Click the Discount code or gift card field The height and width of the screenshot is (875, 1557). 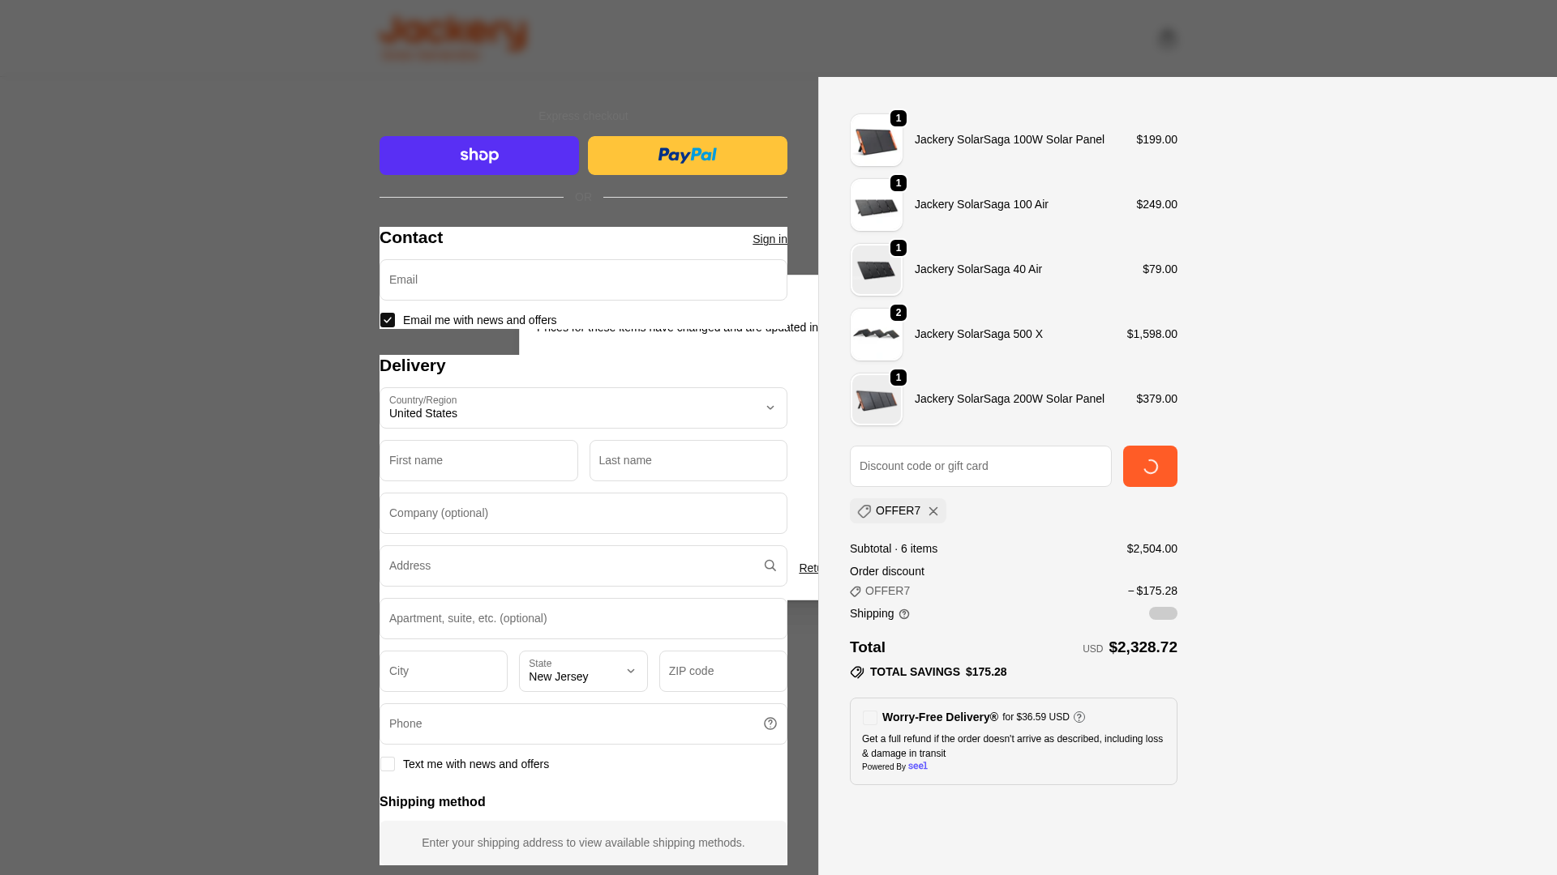pos(980,466)
